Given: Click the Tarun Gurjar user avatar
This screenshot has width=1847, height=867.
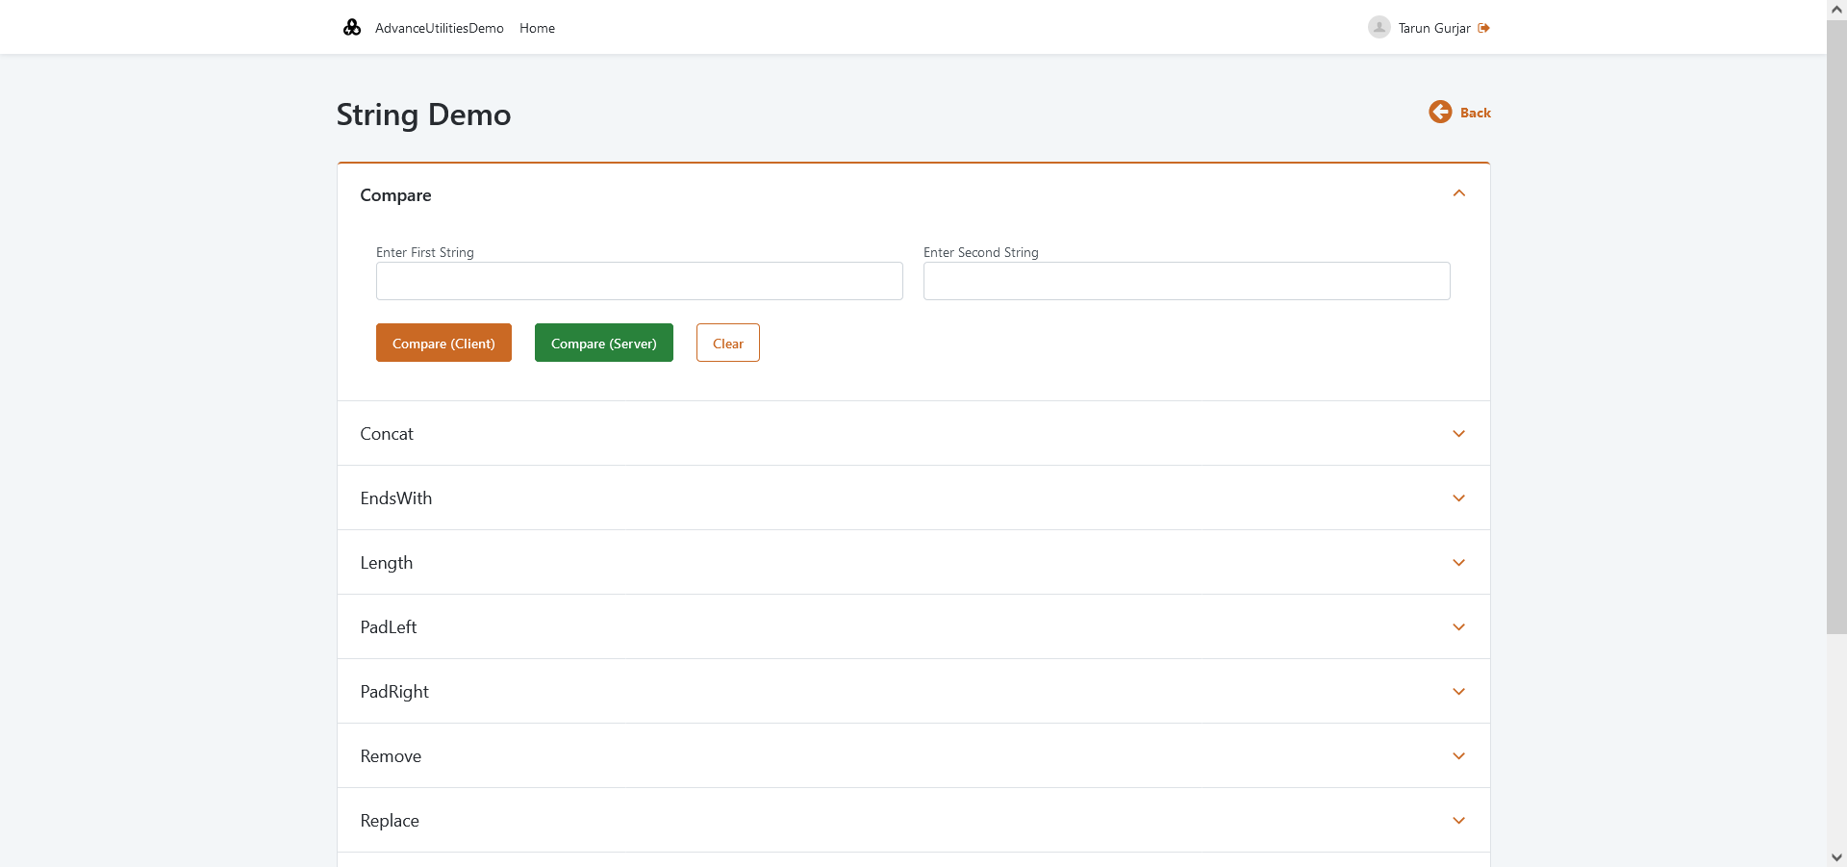Looking at the screenshot, I should (x=1379, y=27).
